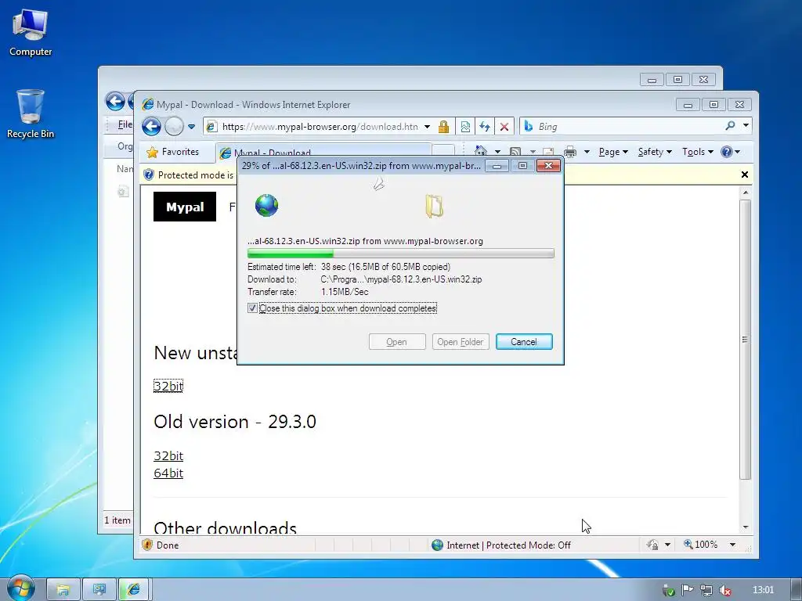Click the 64bit link under Old version

[168, 473]
